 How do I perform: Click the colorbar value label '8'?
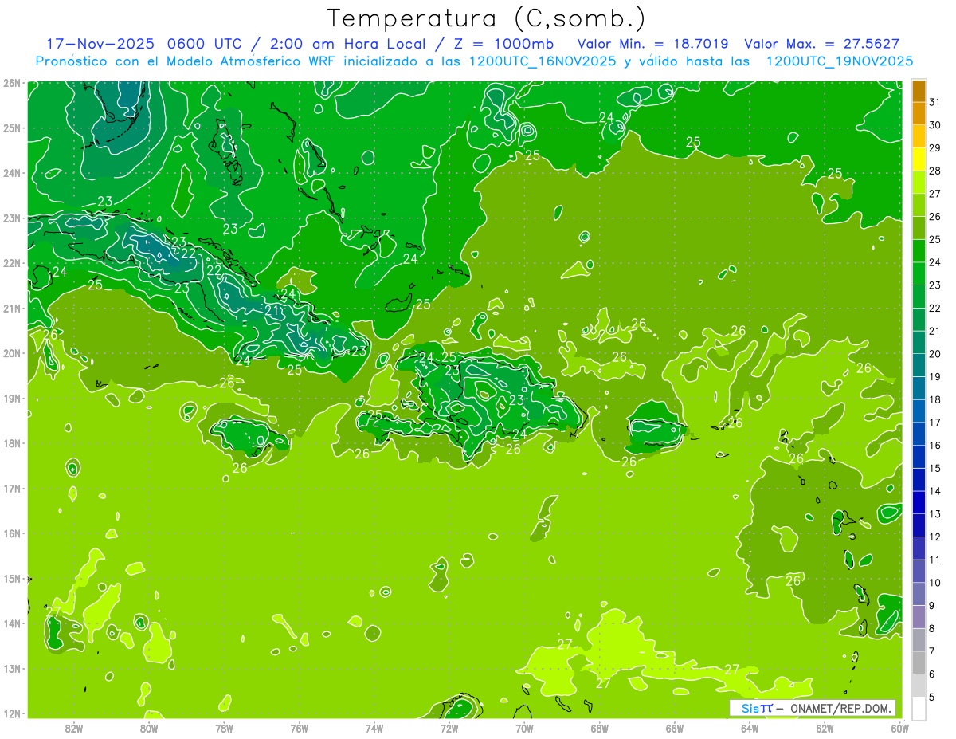[932, 628]
